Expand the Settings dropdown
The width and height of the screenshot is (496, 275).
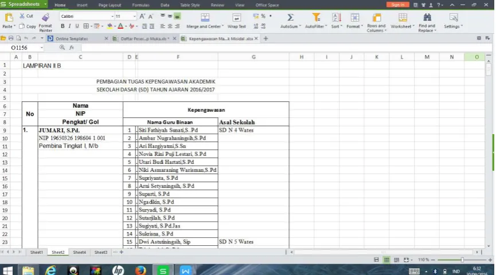click(462, 26)
